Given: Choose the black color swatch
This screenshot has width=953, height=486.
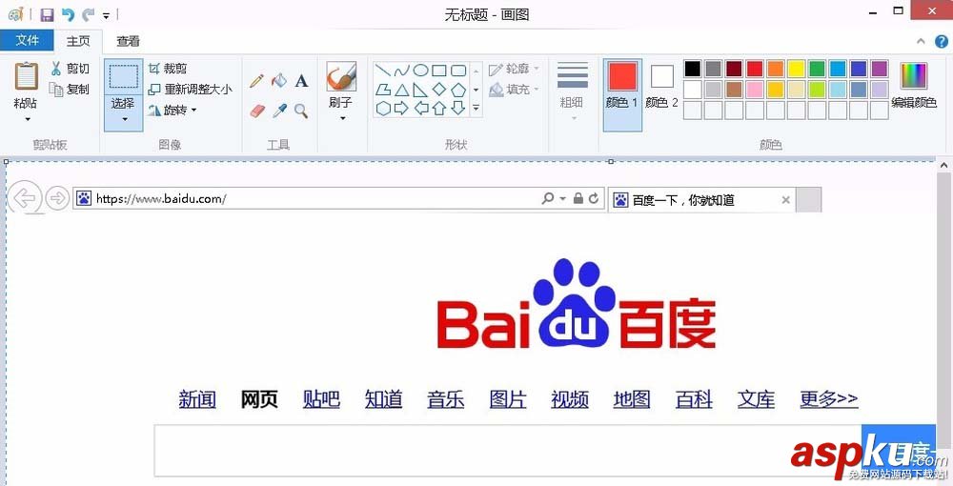Looking at the screenshot, I should pyautogui.click(x=693, y=69).
